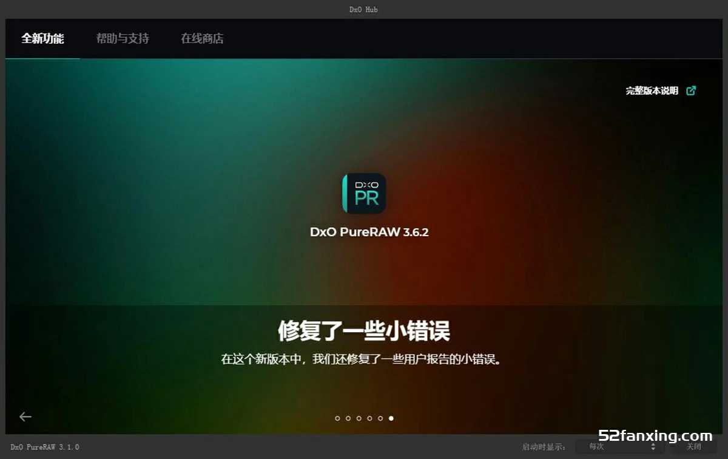Select the fifth carousel page dot
This screenshot has height=459, width=728.
pyautogui.click(x=380, y=418)
